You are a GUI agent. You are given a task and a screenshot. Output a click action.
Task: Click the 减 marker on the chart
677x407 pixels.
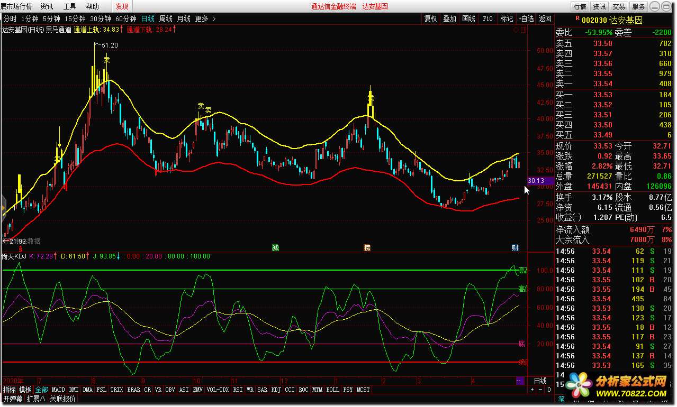[x=275, y=247]
